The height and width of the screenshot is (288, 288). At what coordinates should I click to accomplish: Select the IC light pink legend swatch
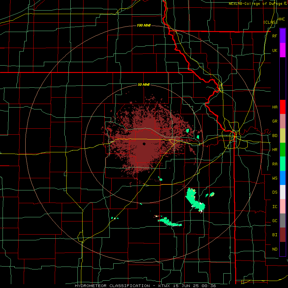283,206
